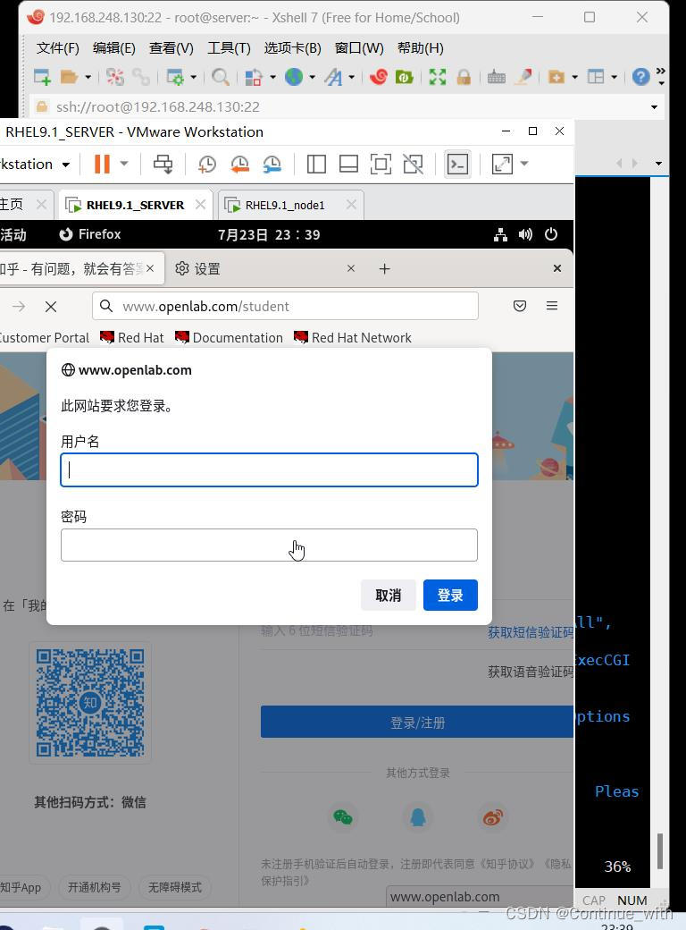This screenshot has width=686, height=930.
Task: Close the 设置 Firefox tab
Action: click(351, 268)
